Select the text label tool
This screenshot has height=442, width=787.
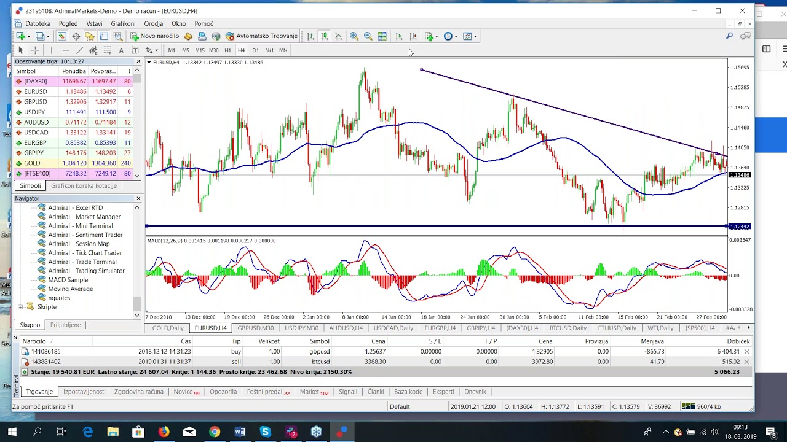coord(135,50)
